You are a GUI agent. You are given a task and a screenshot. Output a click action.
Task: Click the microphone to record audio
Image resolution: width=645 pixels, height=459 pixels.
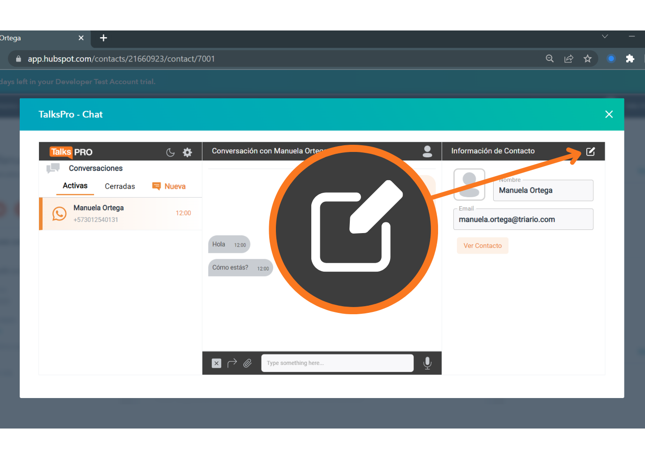(x=427, y=363)
